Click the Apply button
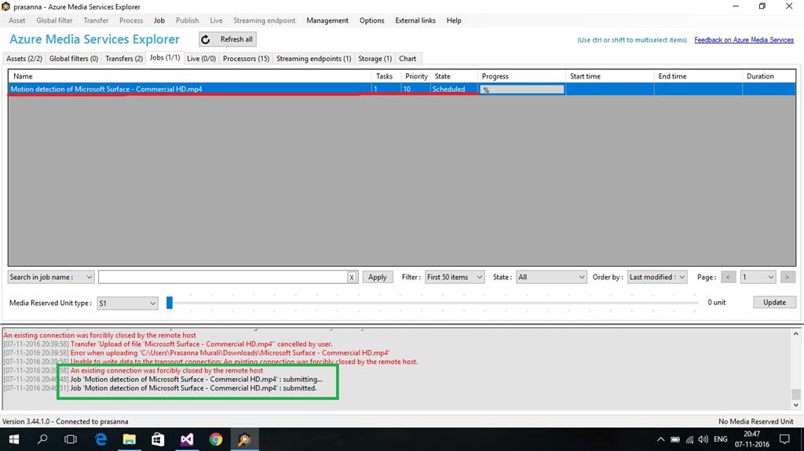804x451 pixels. click(x=378, y=277)
